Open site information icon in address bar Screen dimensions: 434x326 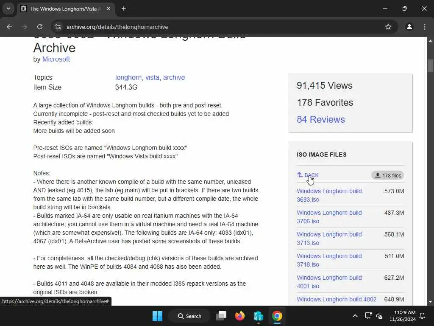coord(58,27)
